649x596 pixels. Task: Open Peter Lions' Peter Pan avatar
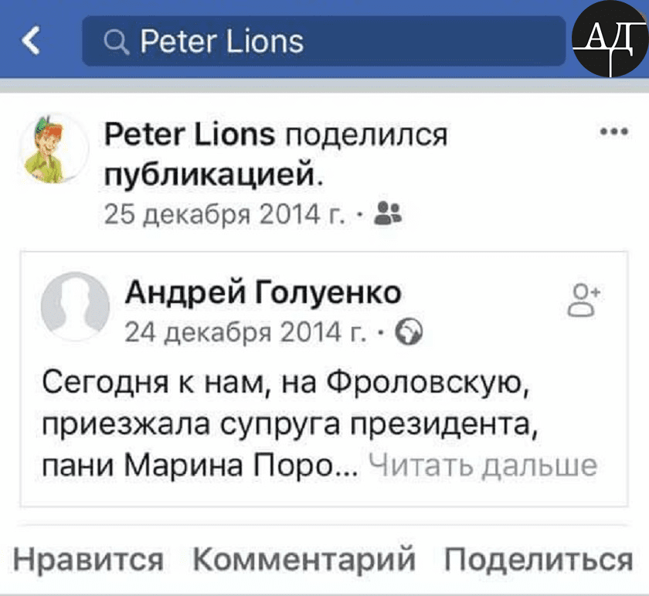53,150
